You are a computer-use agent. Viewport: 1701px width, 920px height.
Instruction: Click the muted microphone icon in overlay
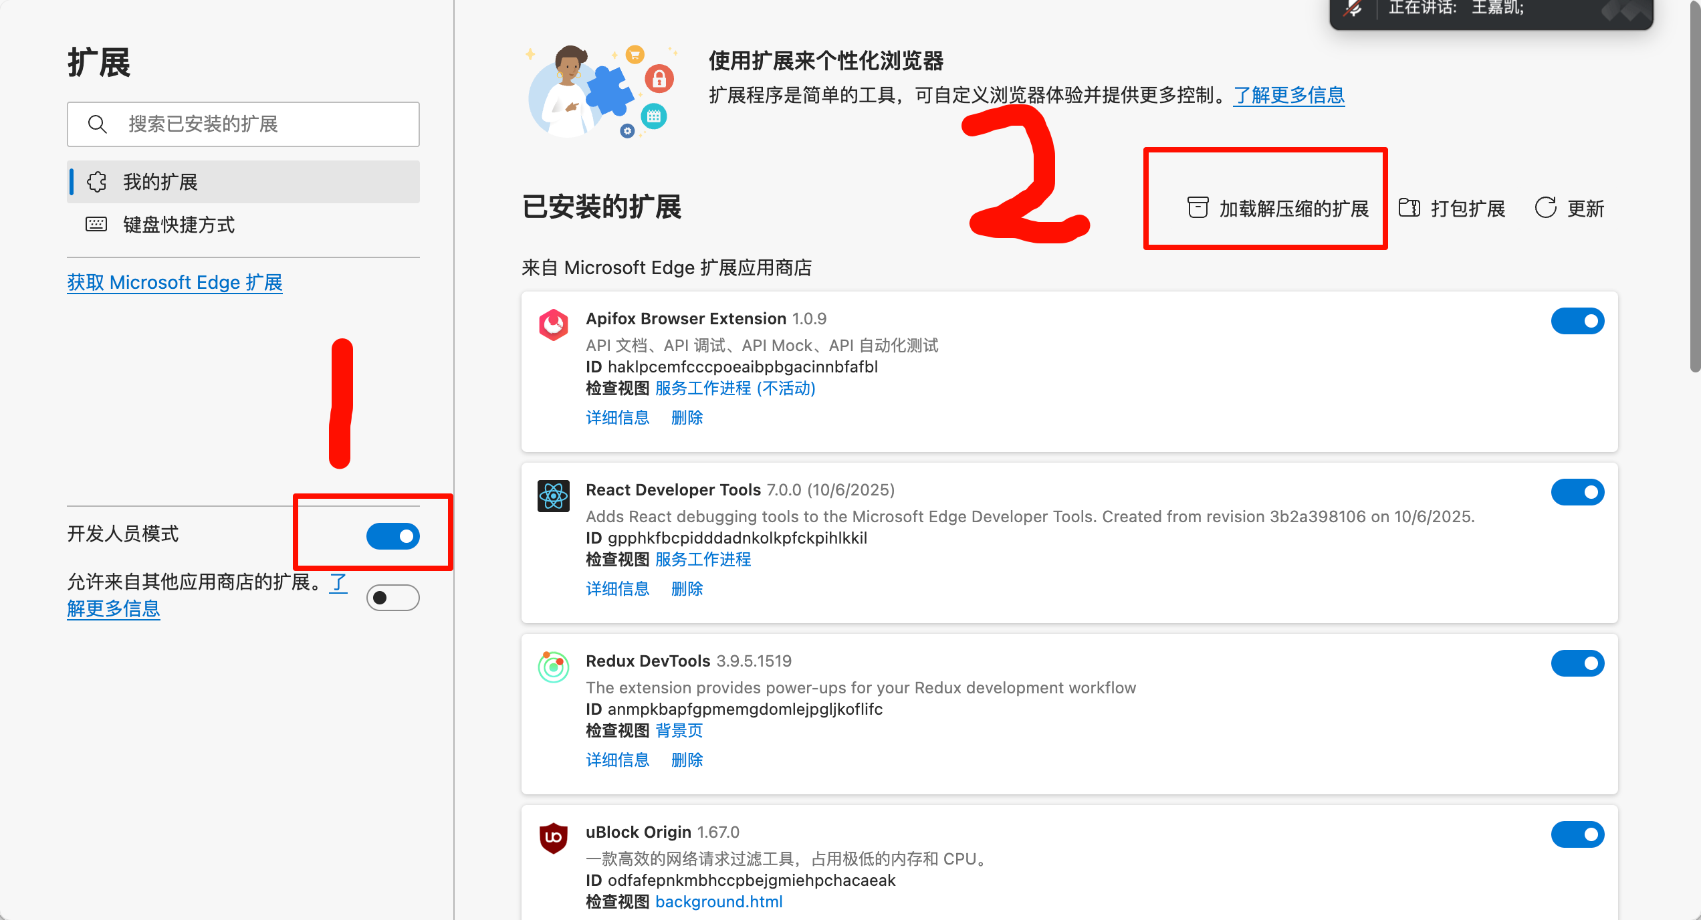1354,8
